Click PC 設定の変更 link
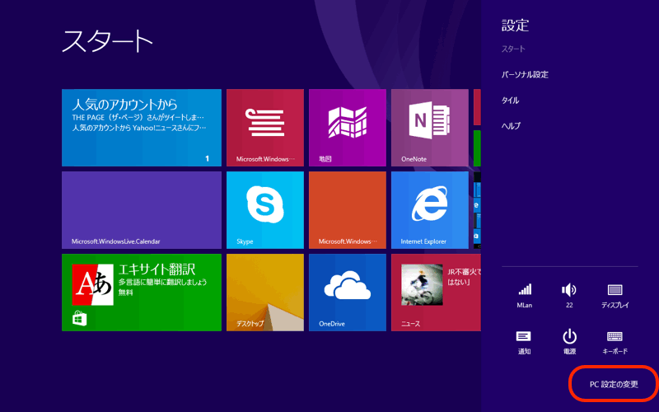Screen dimensions: 659x412 (x=614, y=385)
